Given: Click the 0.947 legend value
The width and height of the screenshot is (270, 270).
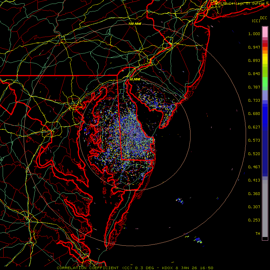Looking at the screenshot, I should 254,47.
